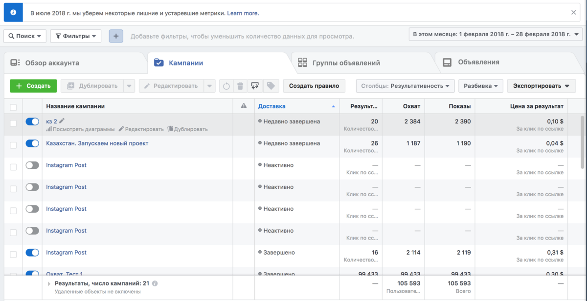Click the info icon beside campaign count results
Screen dimensions: 587x301
coord(155,283)
